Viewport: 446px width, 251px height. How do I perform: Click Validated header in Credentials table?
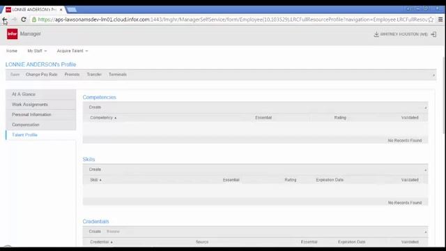[x=410, y=242]
